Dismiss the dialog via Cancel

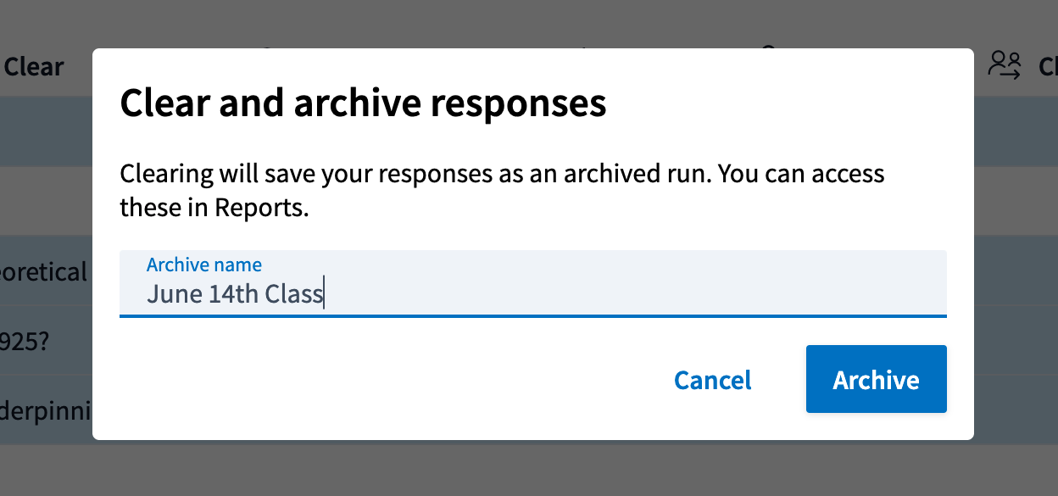[x=712, y=380]
